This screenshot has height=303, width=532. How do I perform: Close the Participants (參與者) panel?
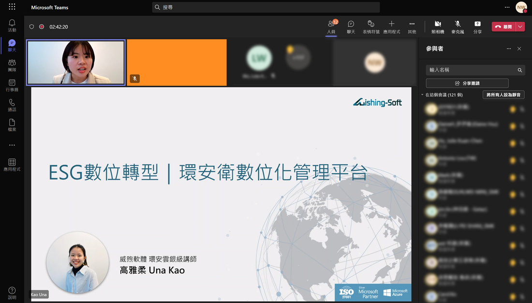(519, 48)
